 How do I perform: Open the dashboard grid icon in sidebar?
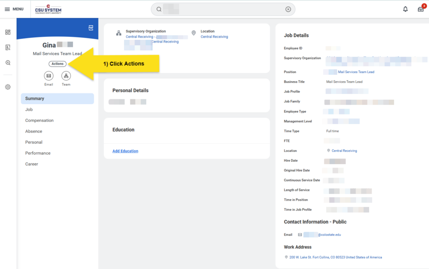pos(8,32)
